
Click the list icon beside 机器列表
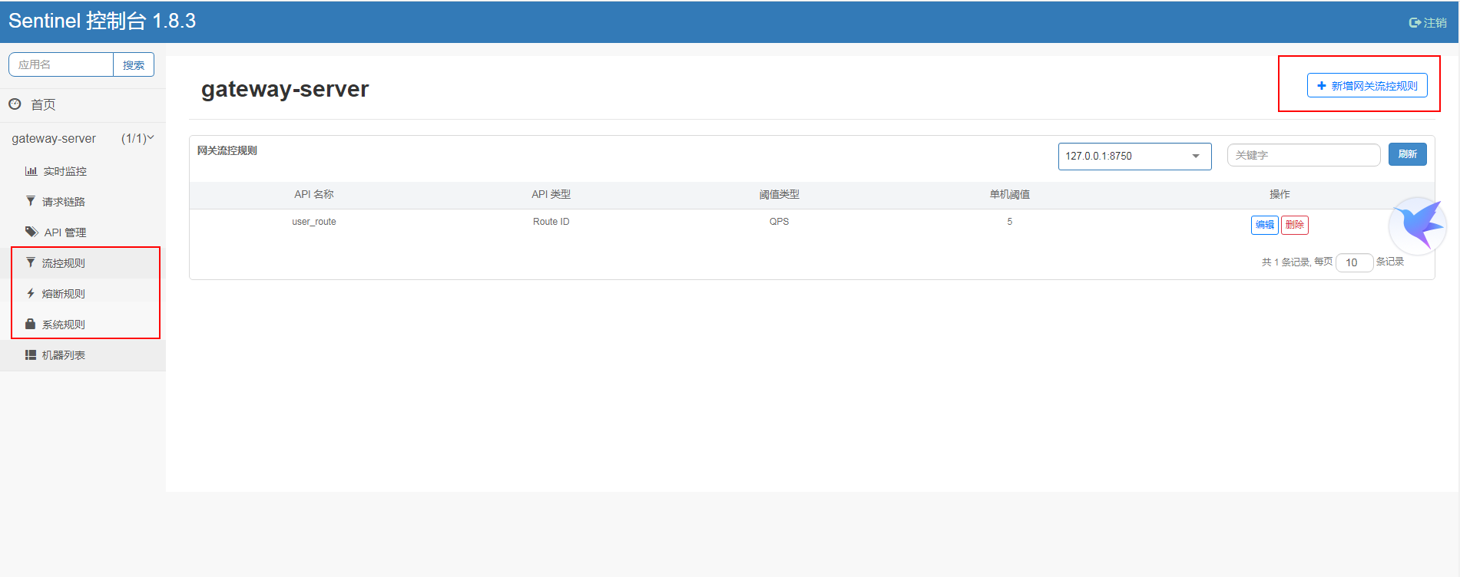coord(31,354)
